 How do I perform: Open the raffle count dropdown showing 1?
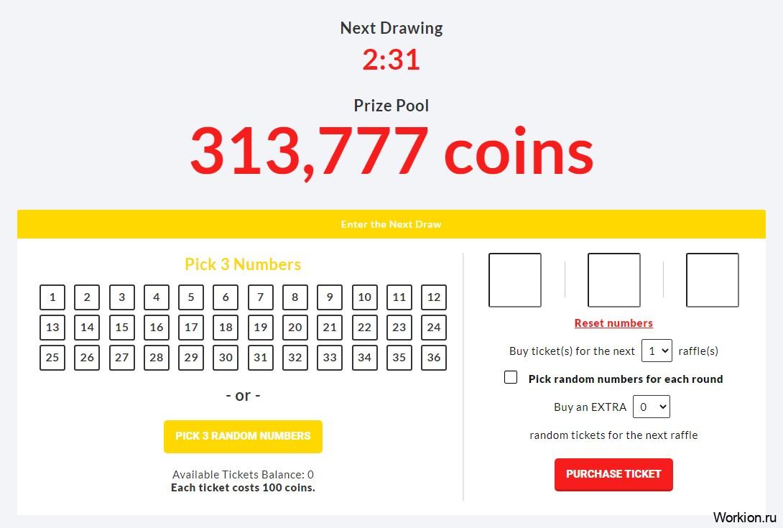tap(657, 351)
